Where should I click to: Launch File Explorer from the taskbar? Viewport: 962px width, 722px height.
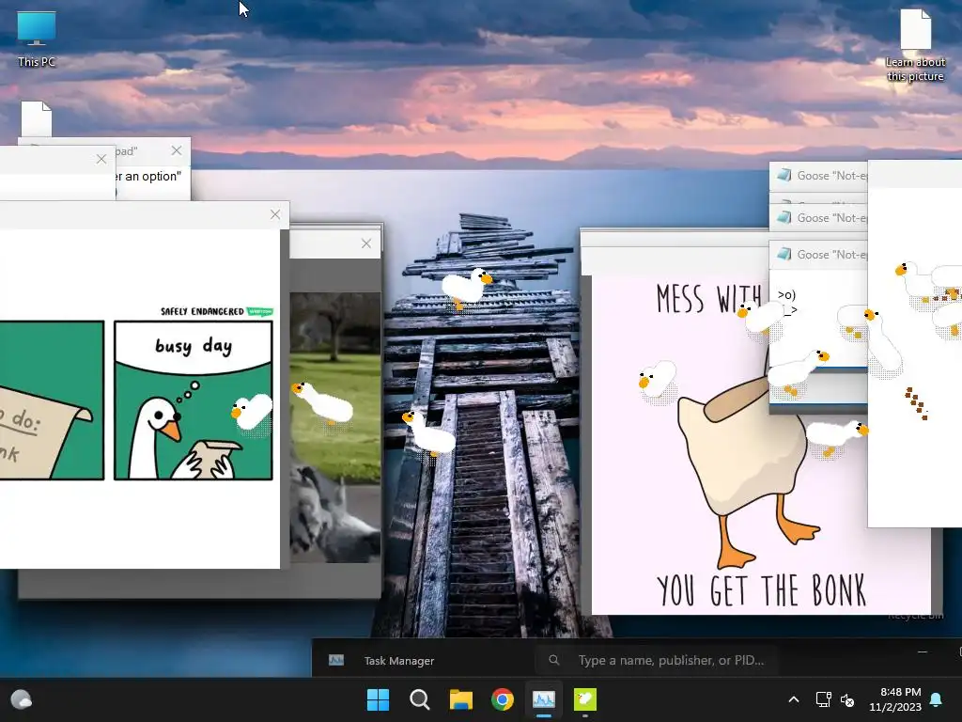click(460, 699)
